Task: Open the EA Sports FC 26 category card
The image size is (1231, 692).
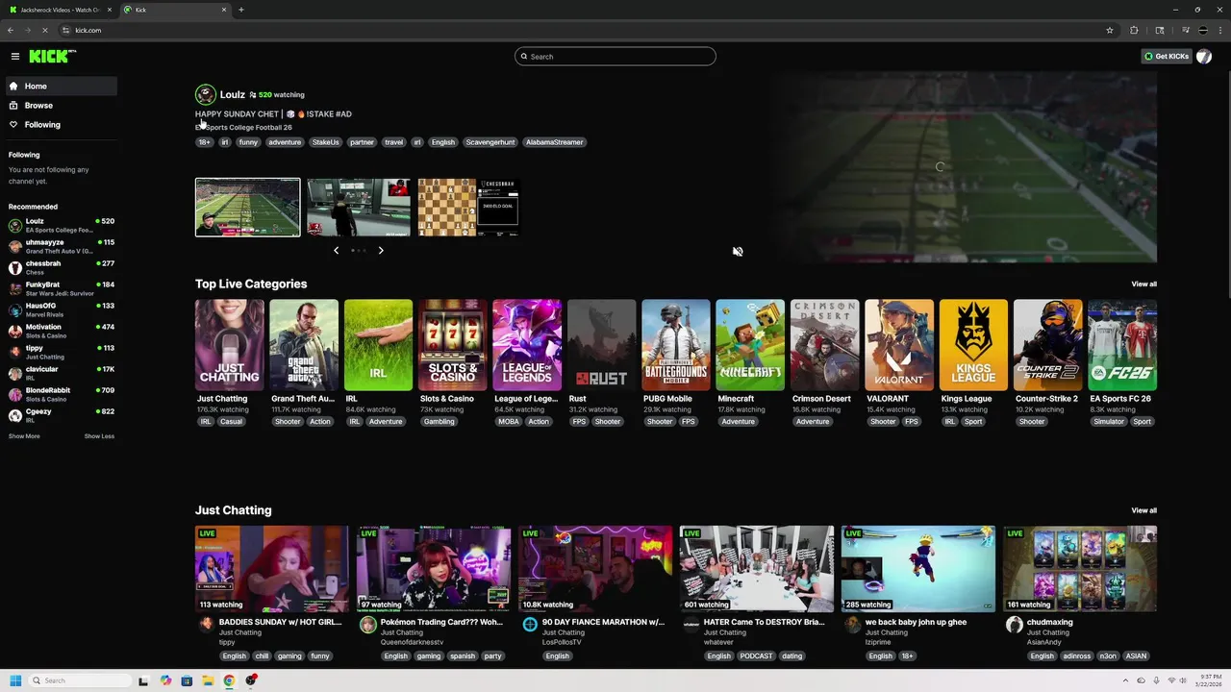Action: (x=1122, y=345)
